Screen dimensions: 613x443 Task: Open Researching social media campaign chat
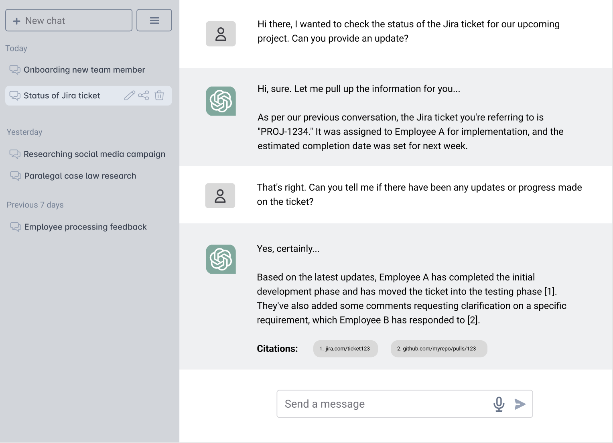pyautogui.click(x=94, y=154)
